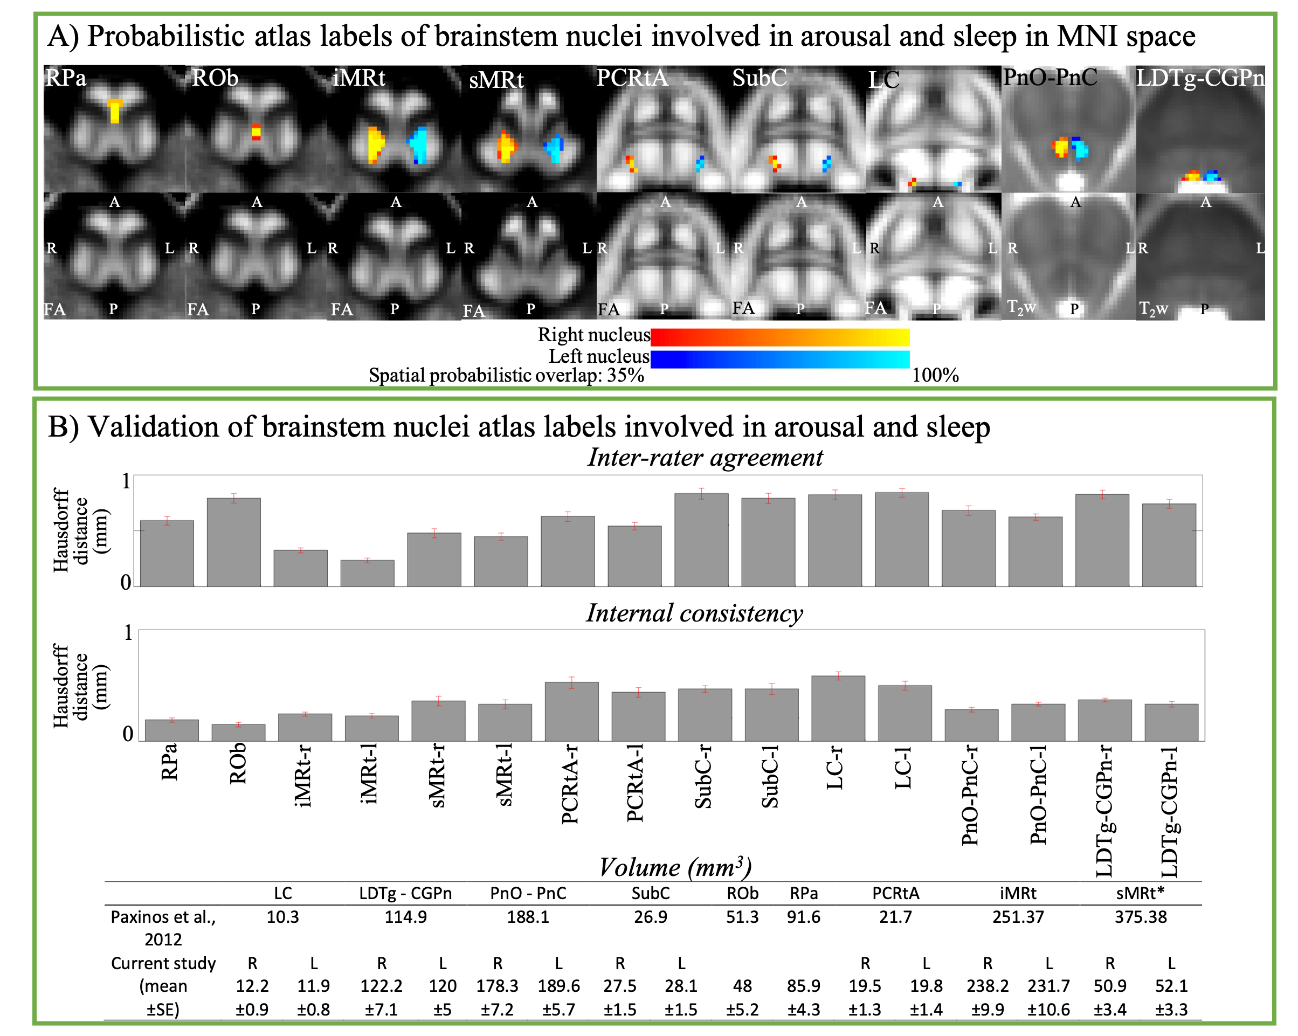Select the iMRt labeled brain slice
Image resolution: width=1298 pixels, height=1036 pixels.
395,129
